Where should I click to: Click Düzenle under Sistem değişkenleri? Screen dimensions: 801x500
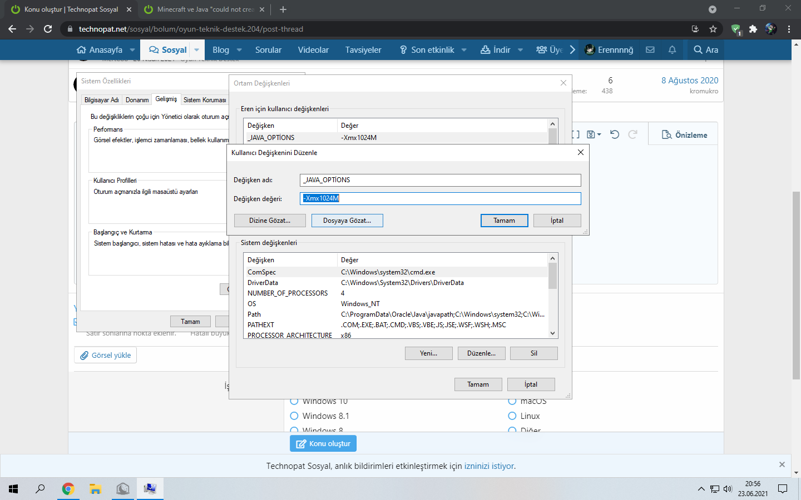pyautogui.click(x=482, y=353)
